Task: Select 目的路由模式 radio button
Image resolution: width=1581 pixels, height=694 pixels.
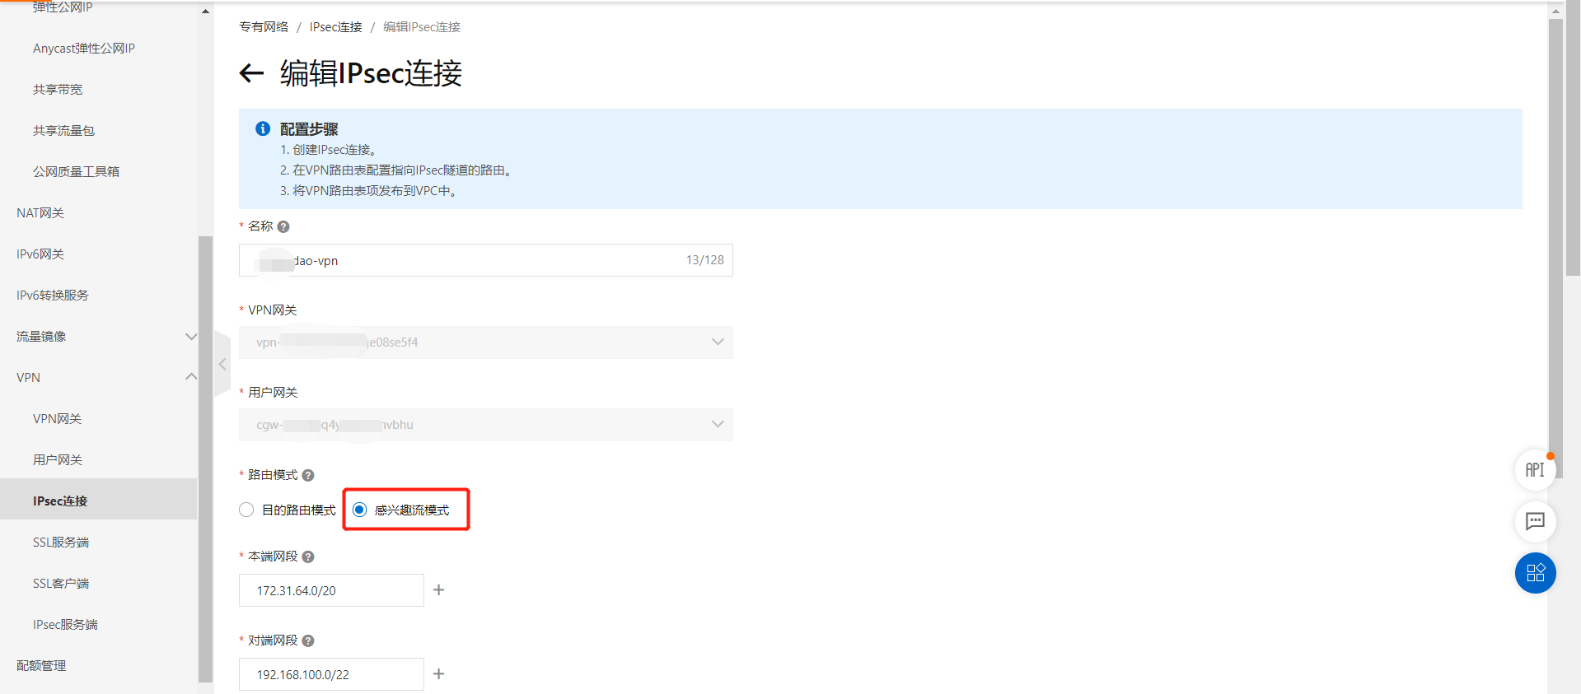Action: tap(246, 510)
